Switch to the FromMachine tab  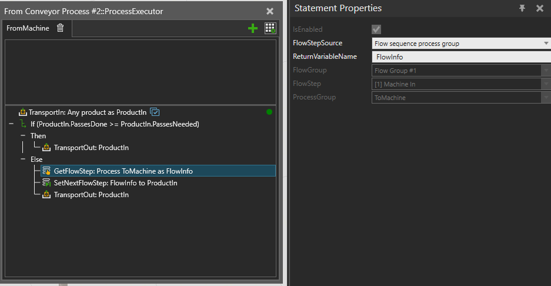(28, 28)
